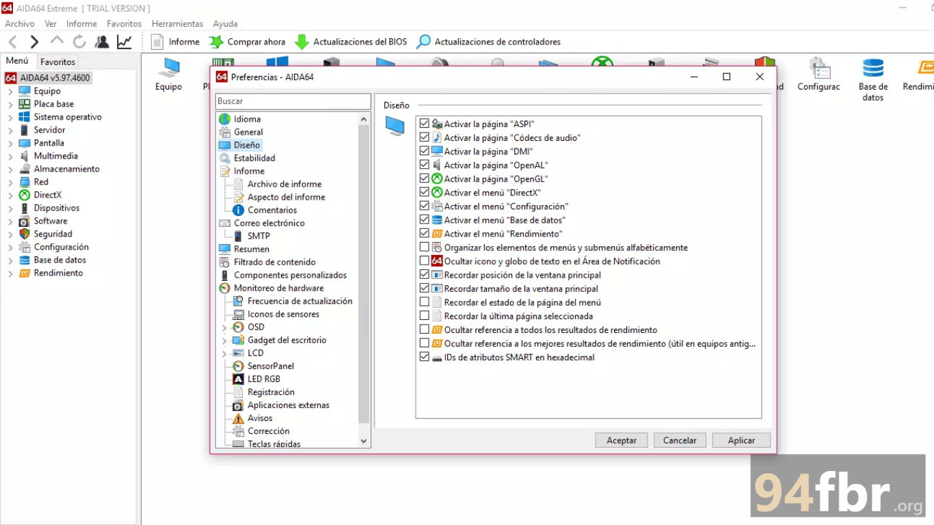The image size is (934, 525).
Task: Open the Ayuda menu
Action: pyautogui.click(x=226, y=24)
